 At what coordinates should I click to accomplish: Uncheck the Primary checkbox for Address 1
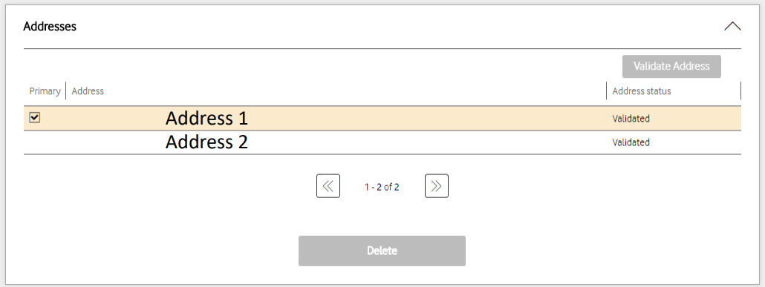click(x=35, y=117)
